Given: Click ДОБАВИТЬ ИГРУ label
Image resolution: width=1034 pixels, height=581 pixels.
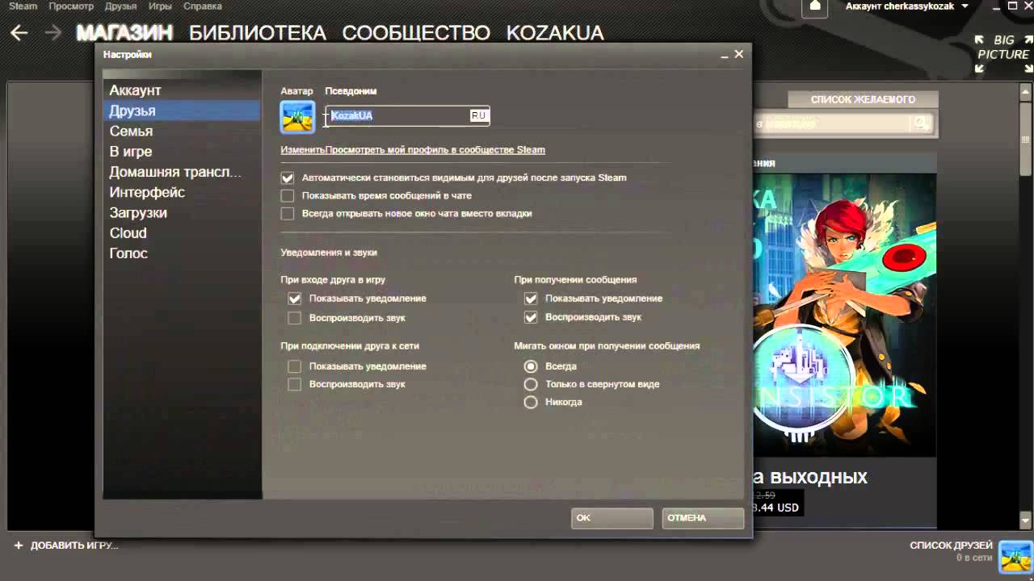Looking at the screenshot, I should [74, 545].
